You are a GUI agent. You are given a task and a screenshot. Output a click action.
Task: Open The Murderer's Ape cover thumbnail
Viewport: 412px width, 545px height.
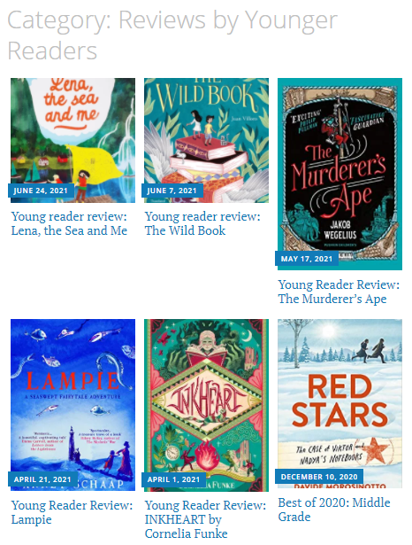point(340,174)
